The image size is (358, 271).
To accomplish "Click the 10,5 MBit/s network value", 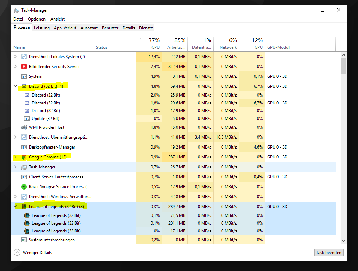I will (227, 137).
